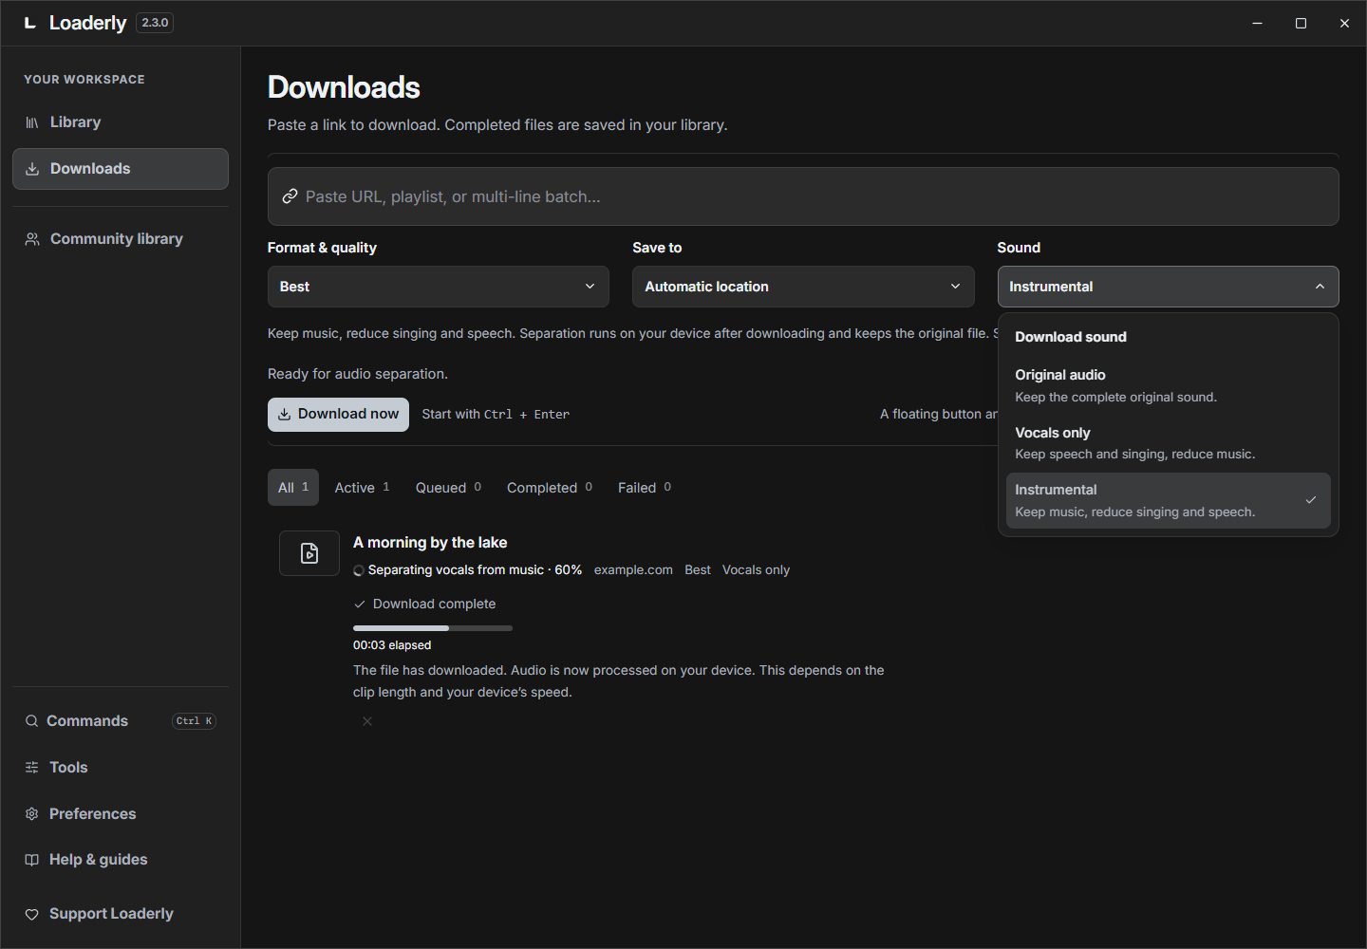Switch to the Failed tab
Image resolution: width=1367 pixels, height=949 pixels.
tap(645, 488)
